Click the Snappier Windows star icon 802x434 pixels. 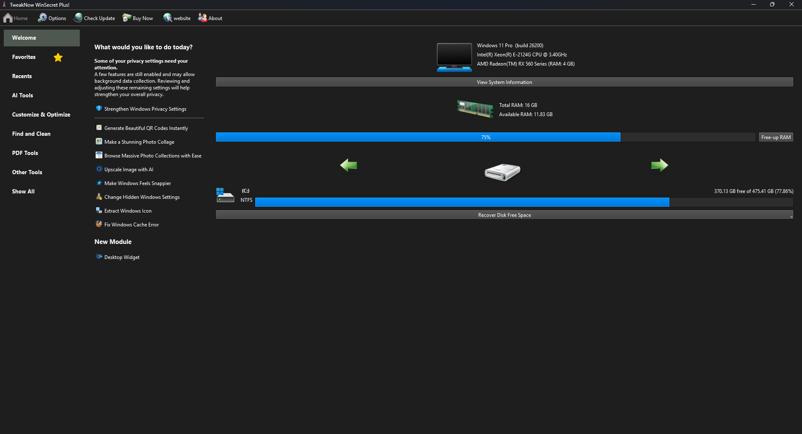(x=99, y=183)
